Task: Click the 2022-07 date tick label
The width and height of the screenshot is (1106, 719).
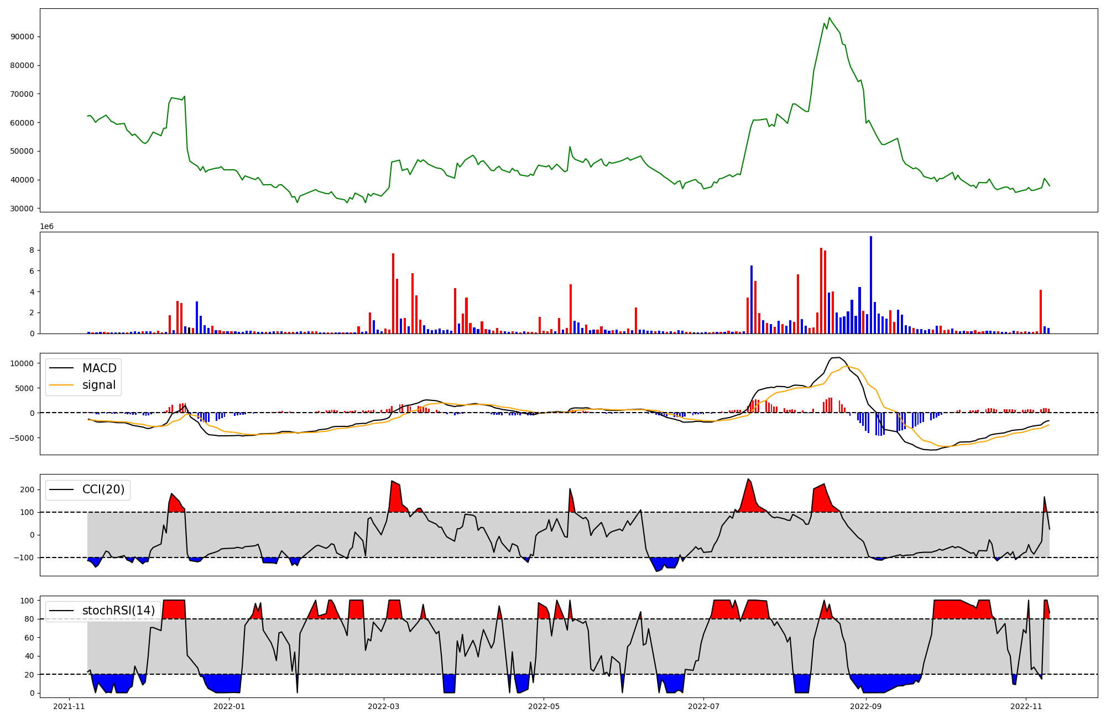Action: (703, 706)
